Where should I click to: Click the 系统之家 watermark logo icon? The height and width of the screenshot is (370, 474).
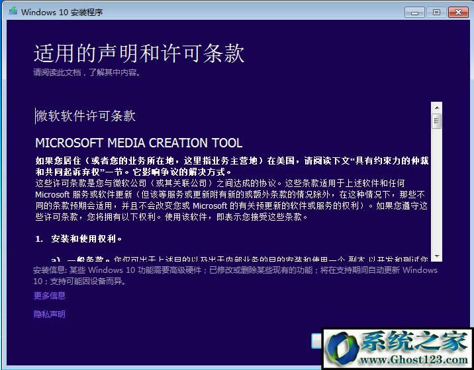[x=344, y=347]
